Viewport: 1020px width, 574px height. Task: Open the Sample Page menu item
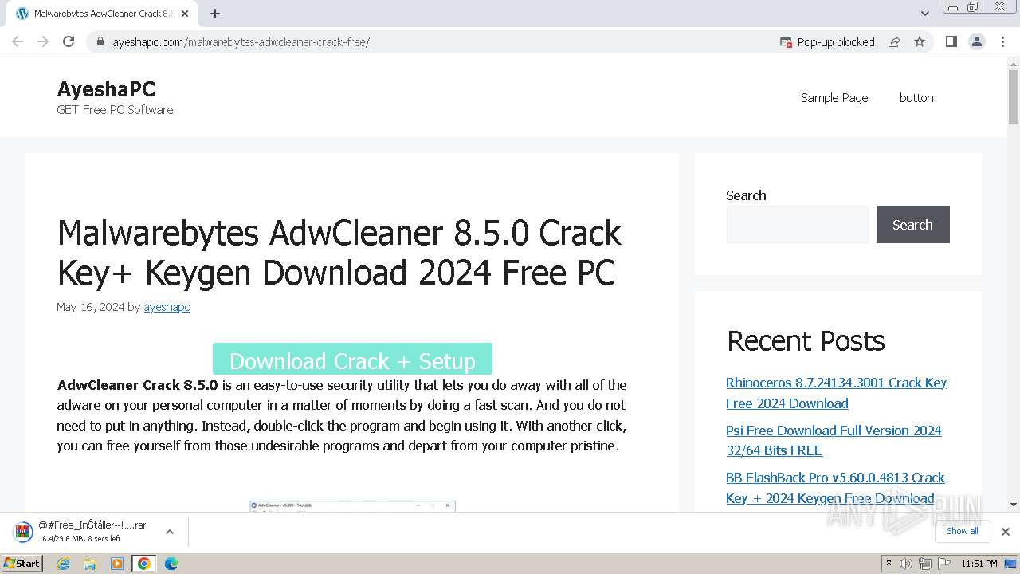pyautogui.click(x=834, y=97)
